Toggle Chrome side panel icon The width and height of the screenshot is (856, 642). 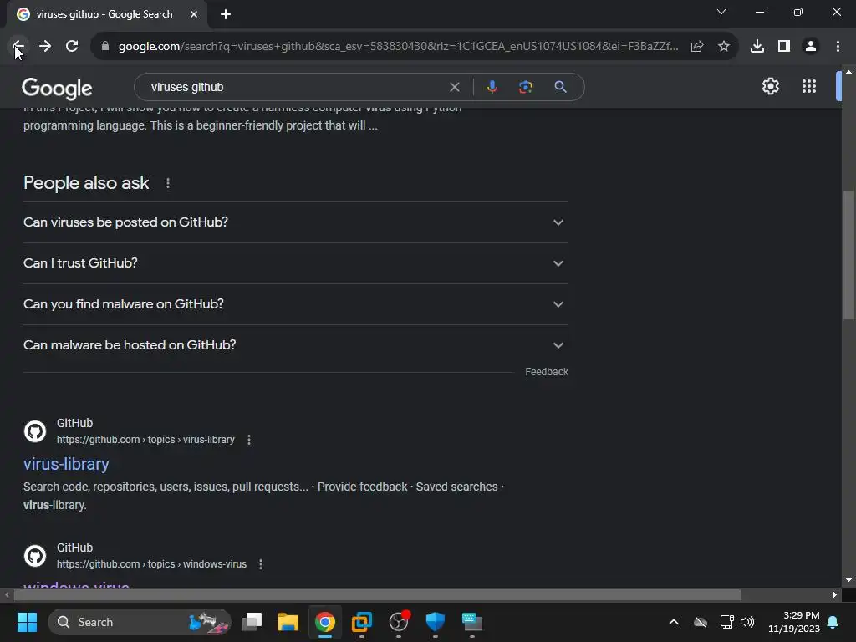coord(784,47)
